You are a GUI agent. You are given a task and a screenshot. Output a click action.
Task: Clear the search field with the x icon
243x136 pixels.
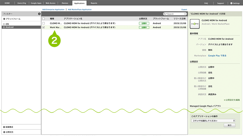coord(185,14)
